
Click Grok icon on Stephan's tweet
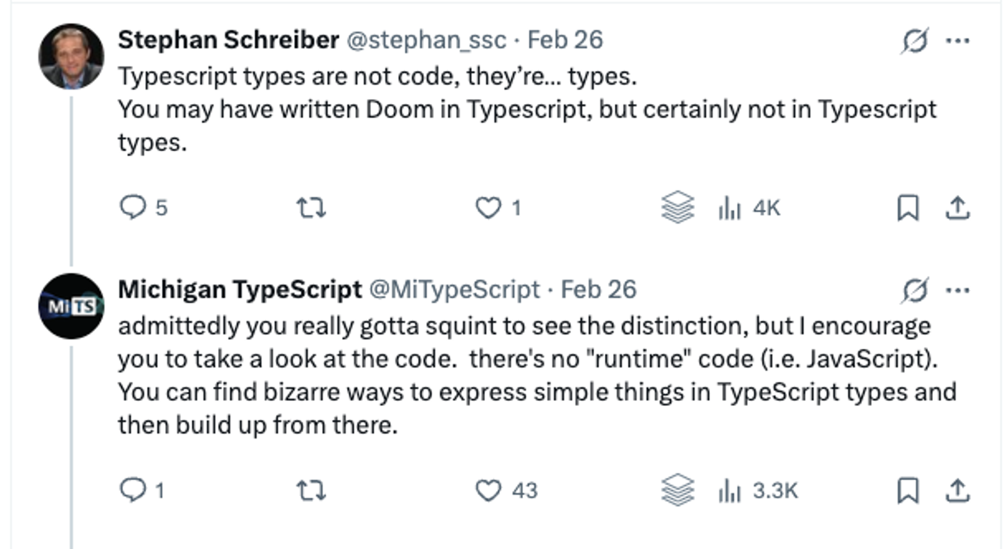[x=914, y=41]
